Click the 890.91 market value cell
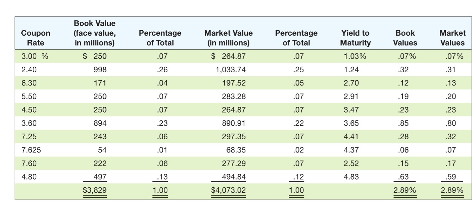The width and height of the screenshot is (474, 202). coord(233,123)
